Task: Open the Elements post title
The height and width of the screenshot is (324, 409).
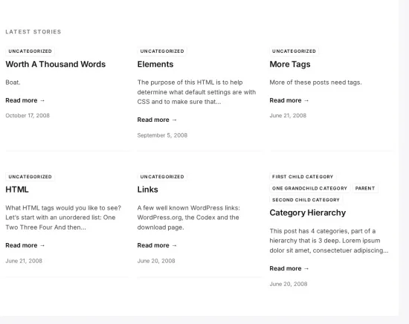Action: pyautogui.click(x=155, y=64)
